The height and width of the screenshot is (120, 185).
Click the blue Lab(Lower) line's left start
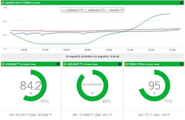(x=10, y=33)
